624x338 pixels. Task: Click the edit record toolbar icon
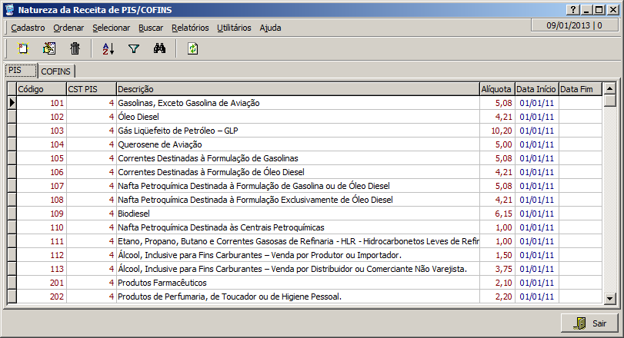pos(49,48)
